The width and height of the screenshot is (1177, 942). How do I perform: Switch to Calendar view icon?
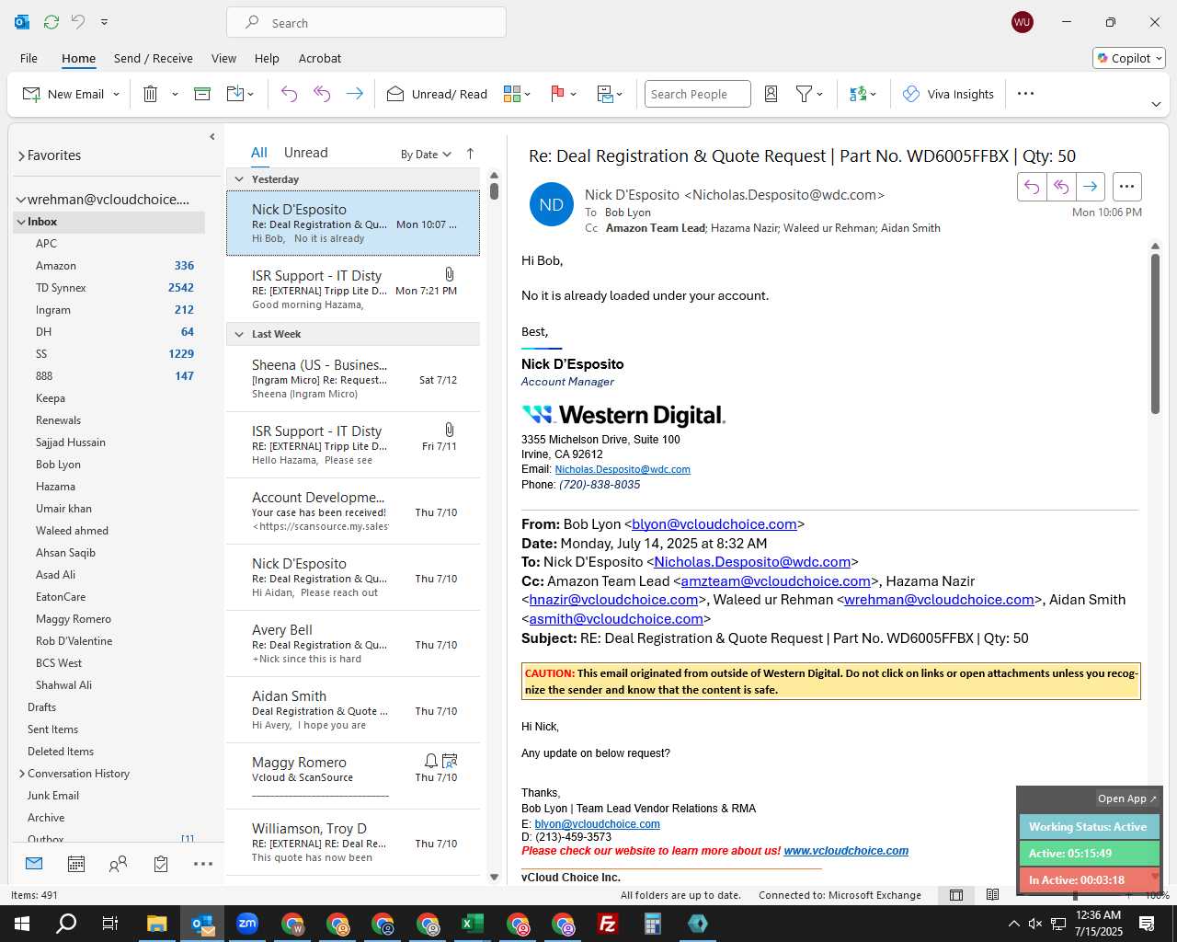(76, 864)
